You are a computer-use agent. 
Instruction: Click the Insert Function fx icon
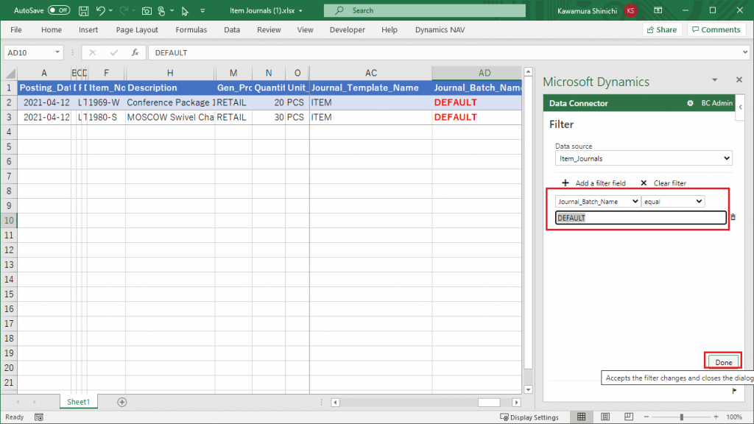pos(135,53)
